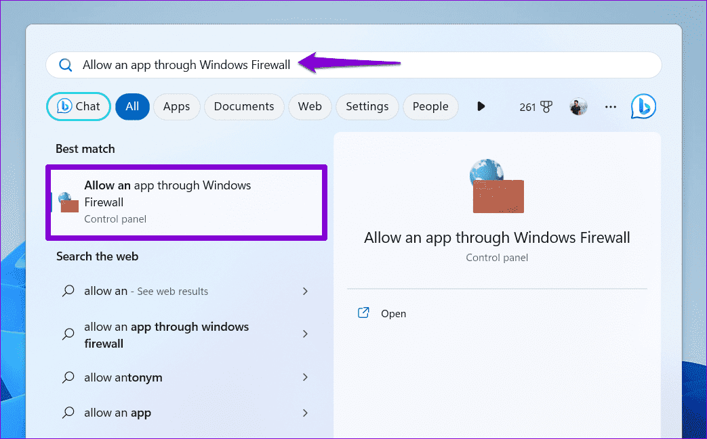The height and width of the screenshot is (439, 707).
Task: Click the user profile avatar
Action: pos(578,107)
